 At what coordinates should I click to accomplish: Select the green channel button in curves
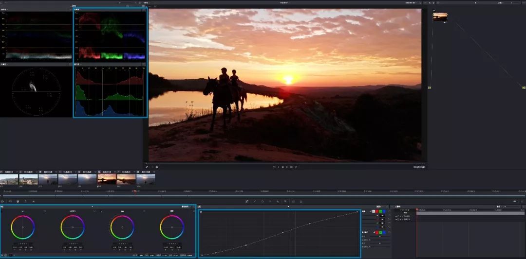380,211
